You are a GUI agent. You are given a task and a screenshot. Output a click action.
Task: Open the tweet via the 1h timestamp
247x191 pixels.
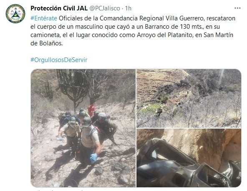point(128,8)
